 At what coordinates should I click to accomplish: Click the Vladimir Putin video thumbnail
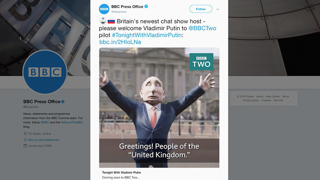pyautogui.click(x=159, y=107)
